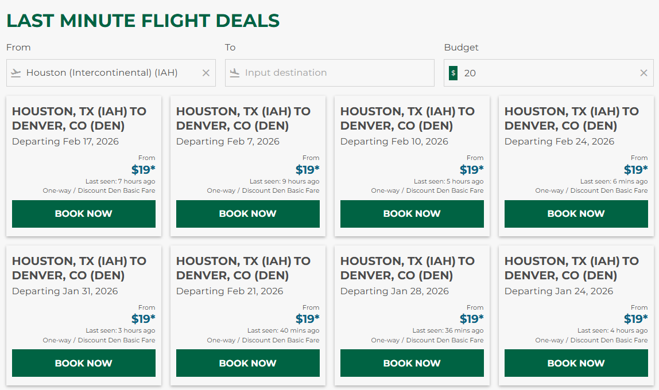Clear the From field using its X icon
This screenshot has width=659, height=390.
(206, 72)
